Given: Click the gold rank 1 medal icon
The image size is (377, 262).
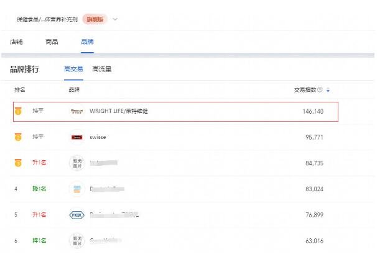Looking at the screenshot, I should click(x=18, y=111).
